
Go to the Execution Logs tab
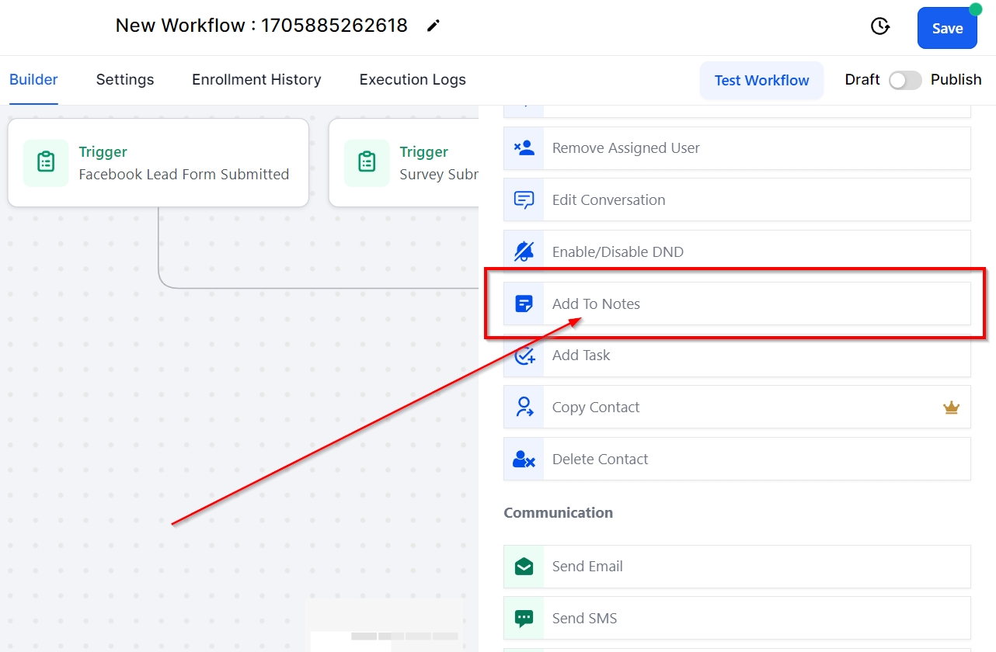[413, 80]
